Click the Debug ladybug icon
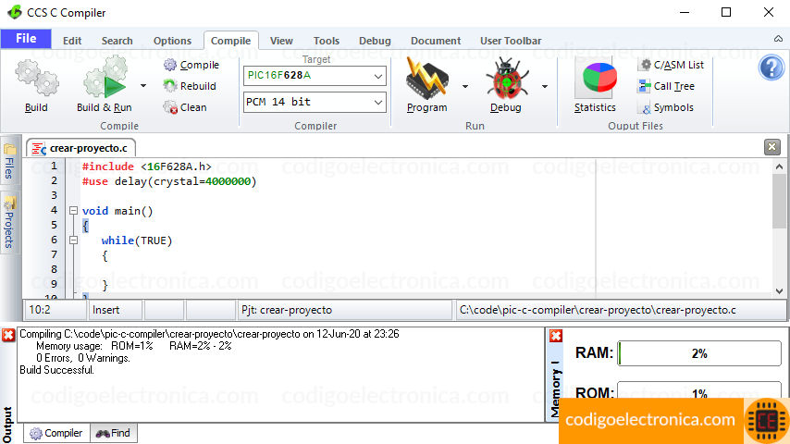This screenshot has width=790, height=444. [x=506, y=78]
